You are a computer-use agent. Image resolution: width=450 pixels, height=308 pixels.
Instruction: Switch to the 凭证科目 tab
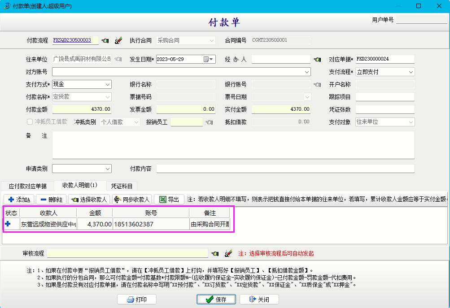point(122,186)
